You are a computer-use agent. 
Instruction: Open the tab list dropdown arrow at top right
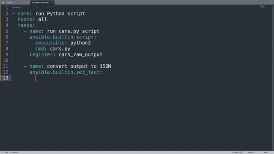point(272,2)
